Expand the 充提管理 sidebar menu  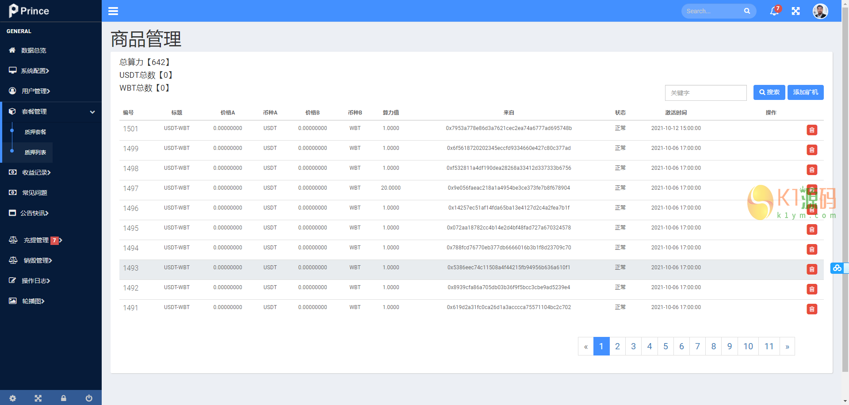click(x=36, y=240)
